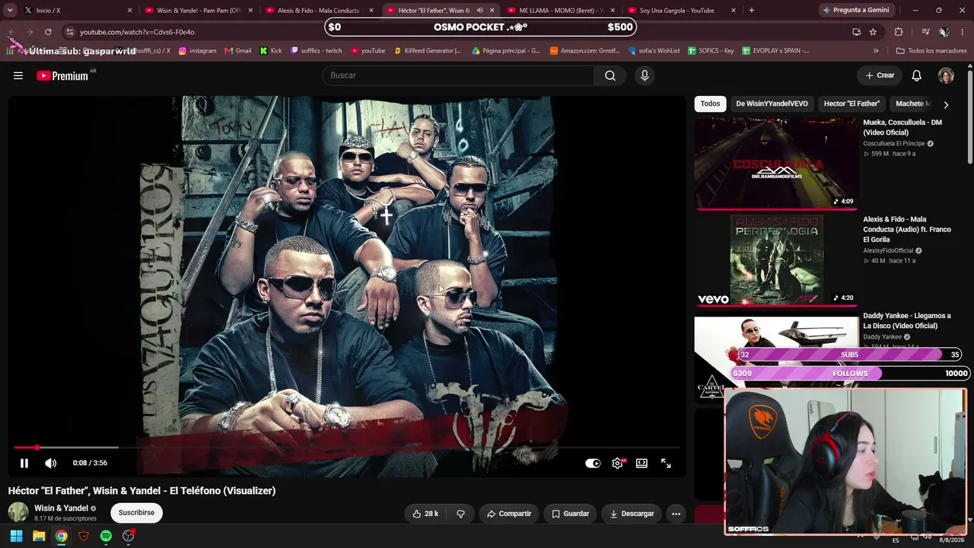Open File Explorer from the taskbar

[39, 536]
